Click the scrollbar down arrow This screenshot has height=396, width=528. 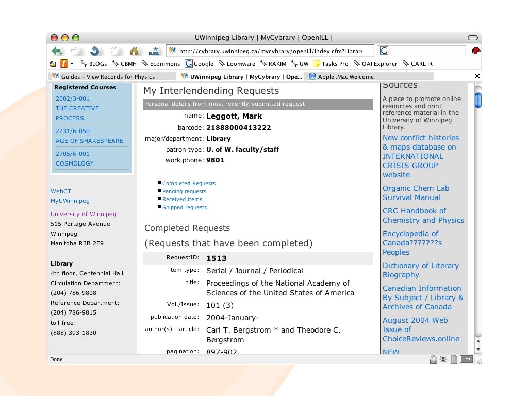coord(478,349)
